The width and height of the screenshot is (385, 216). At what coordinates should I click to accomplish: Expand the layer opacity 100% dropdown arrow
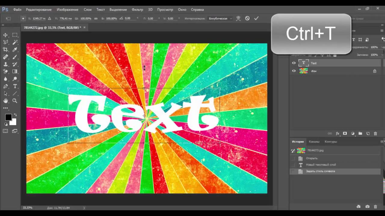383,47
